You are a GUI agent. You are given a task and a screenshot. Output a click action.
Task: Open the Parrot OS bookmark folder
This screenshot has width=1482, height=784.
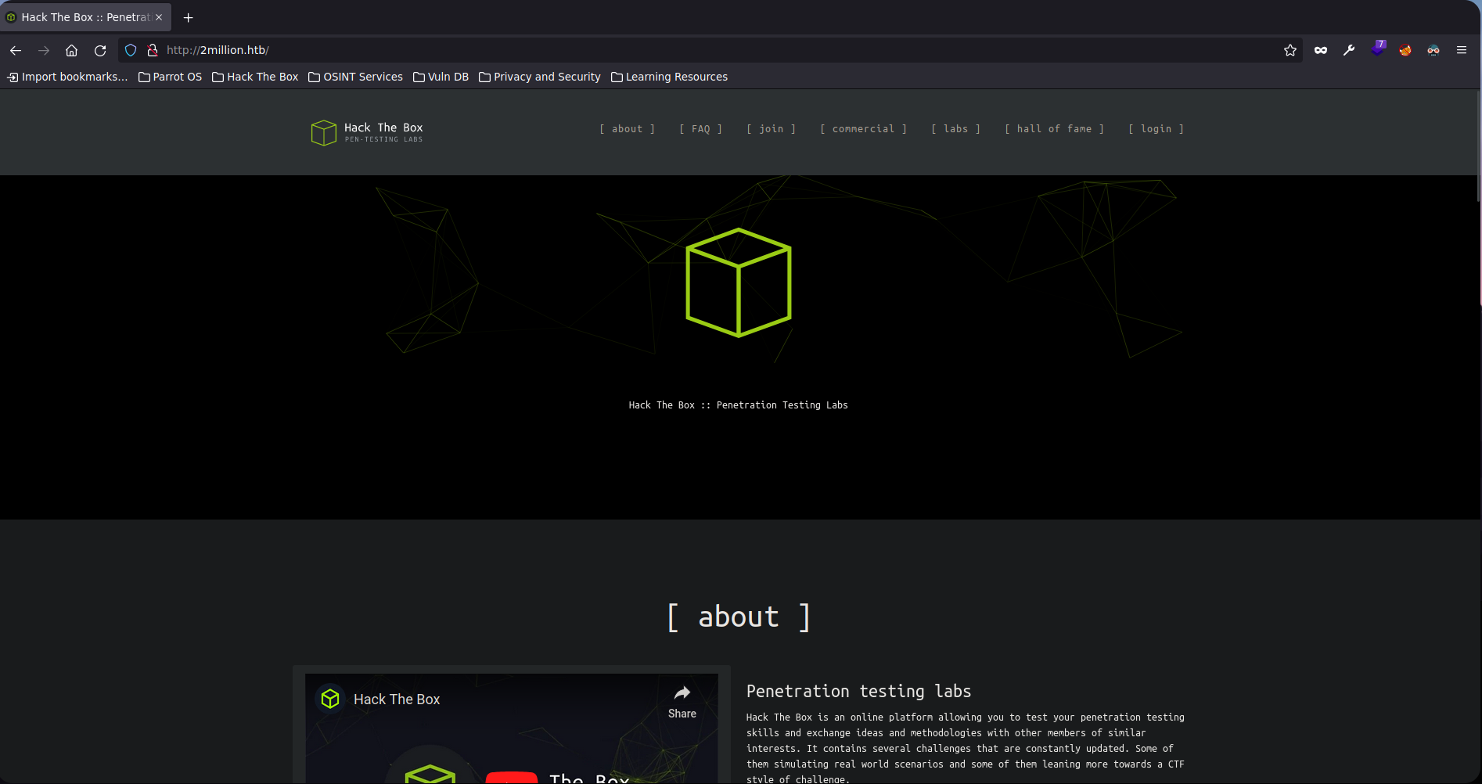point(170,77)
